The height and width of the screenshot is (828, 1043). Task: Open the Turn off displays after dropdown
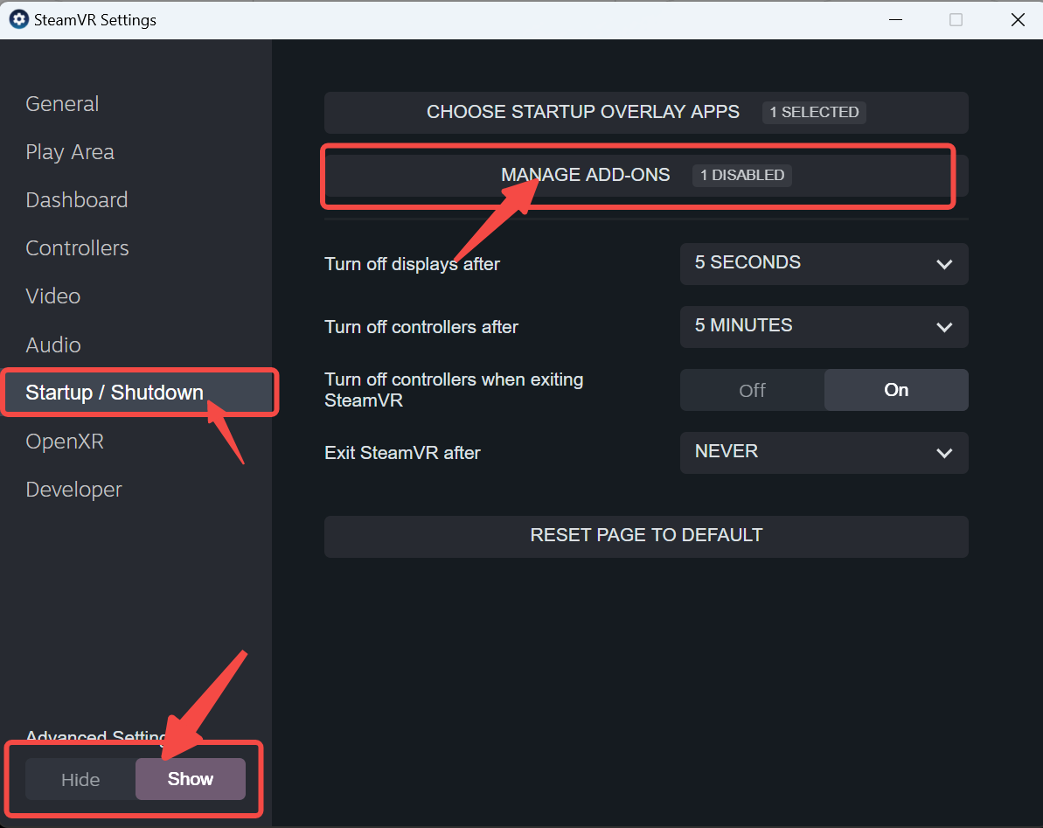(x=824, y=263)
